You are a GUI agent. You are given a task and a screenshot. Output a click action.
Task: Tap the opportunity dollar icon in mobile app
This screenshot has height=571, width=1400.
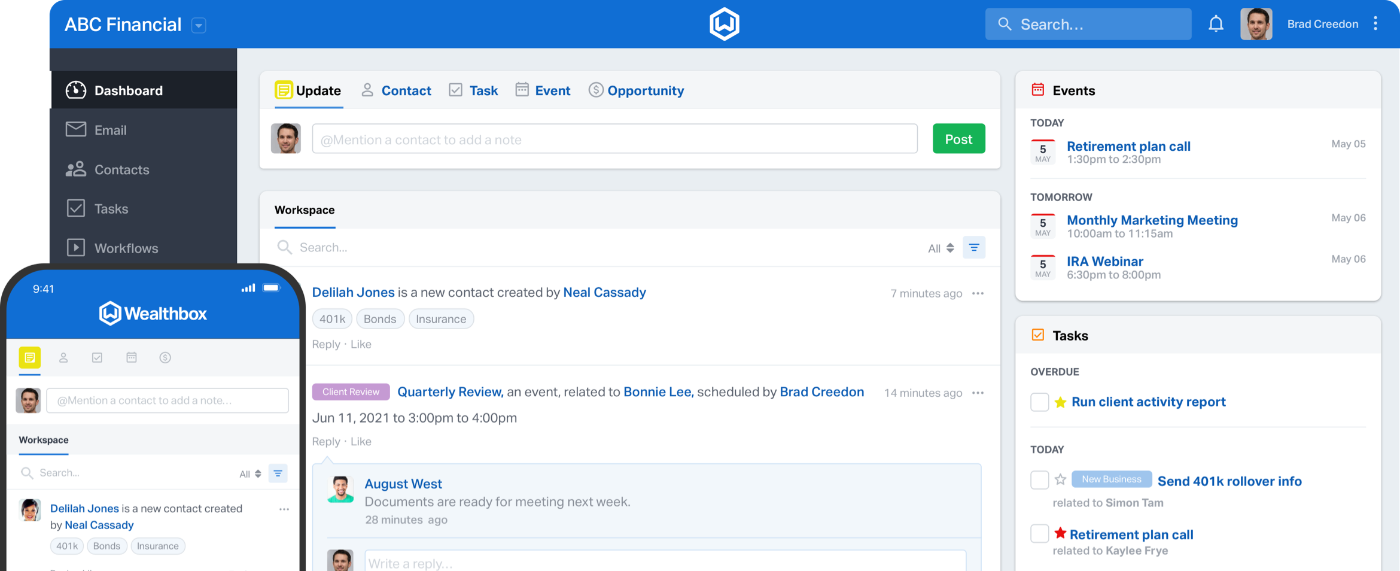click(165, 357)
